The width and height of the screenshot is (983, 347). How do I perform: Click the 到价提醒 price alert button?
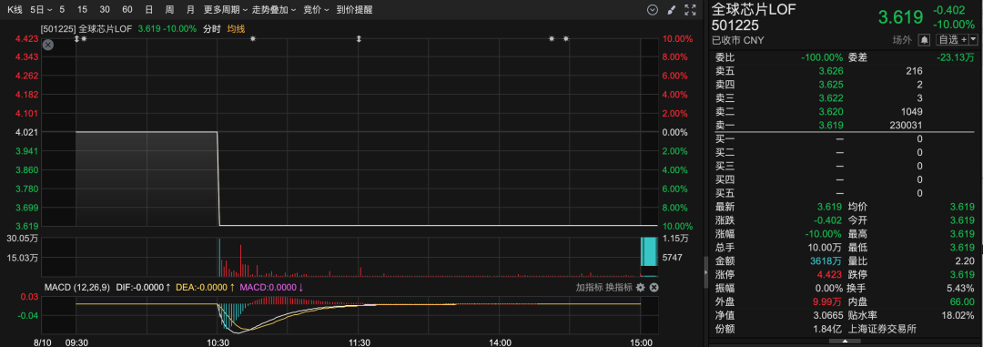point(354,9)
